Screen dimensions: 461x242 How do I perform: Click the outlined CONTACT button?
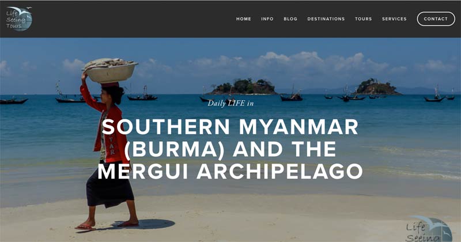point(436,19)
